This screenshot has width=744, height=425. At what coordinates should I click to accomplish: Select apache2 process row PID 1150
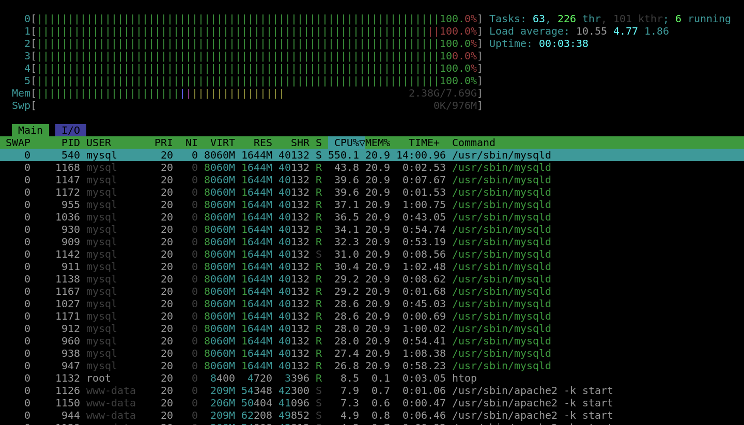click(372, 403)
